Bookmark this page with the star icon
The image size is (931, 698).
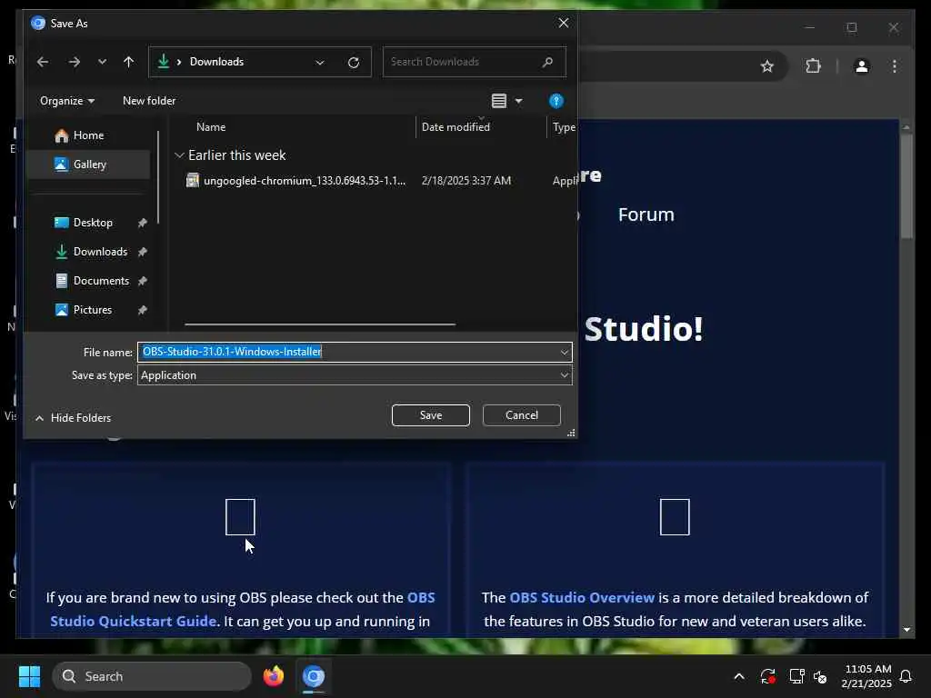(x=767, y=66)
